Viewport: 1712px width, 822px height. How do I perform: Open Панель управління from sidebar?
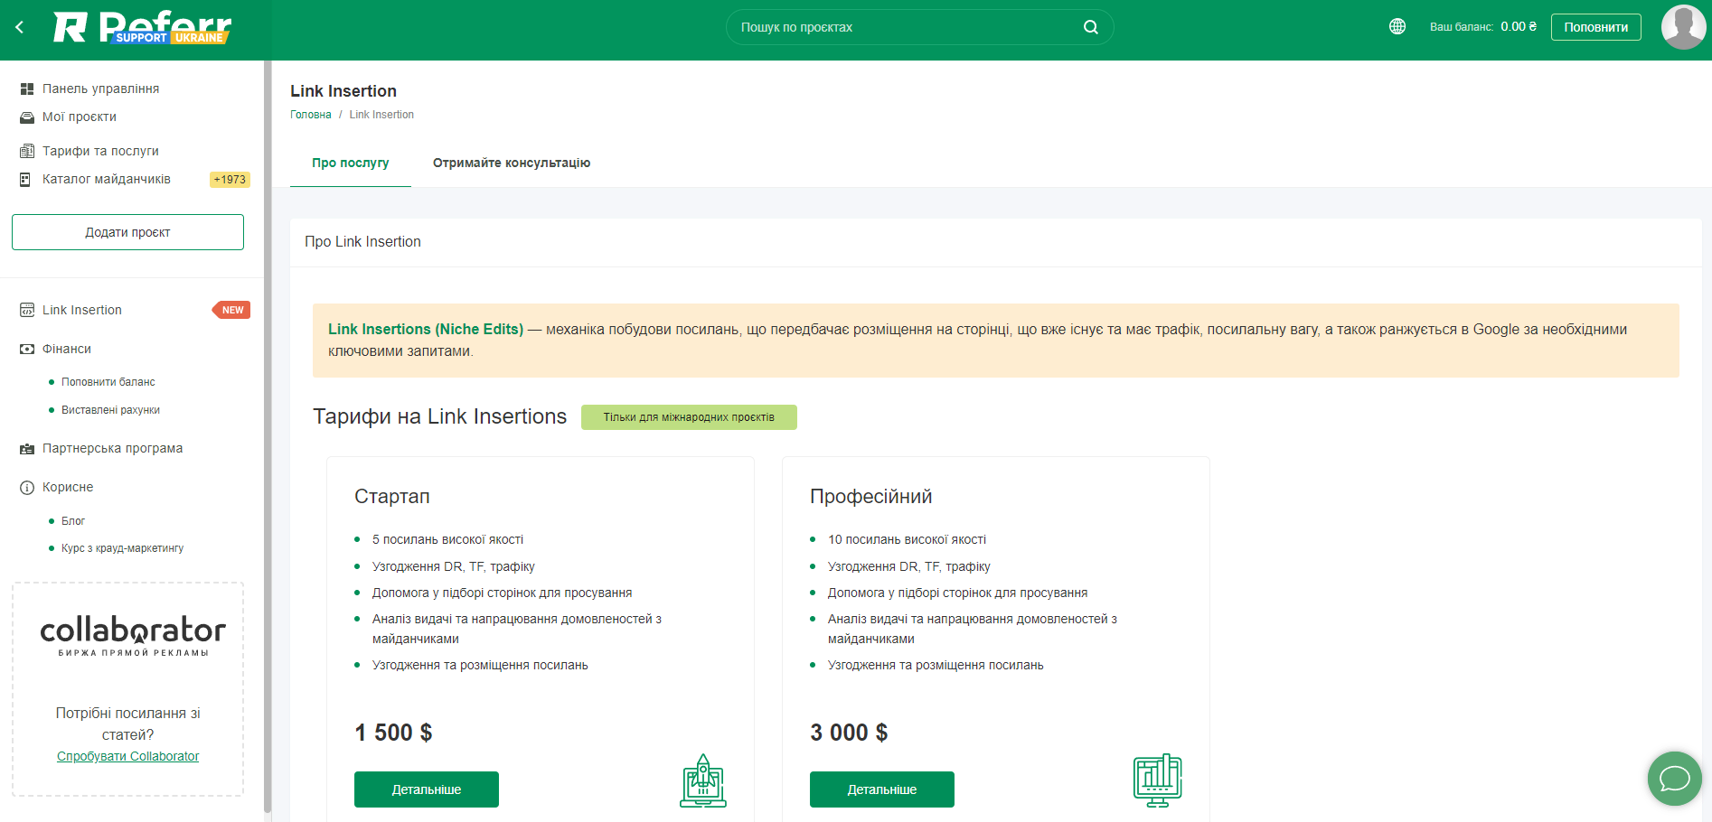tap(100, 89)
